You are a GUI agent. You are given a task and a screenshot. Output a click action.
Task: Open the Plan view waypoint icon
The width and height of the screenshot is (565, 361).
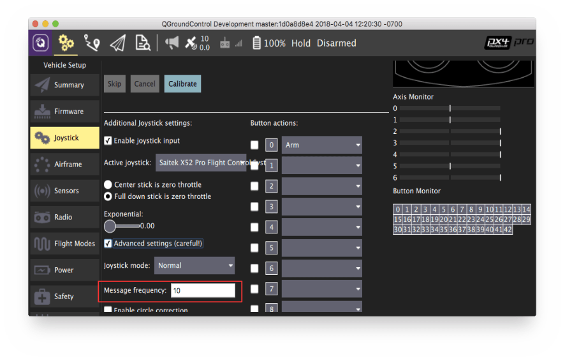[92, 43]
